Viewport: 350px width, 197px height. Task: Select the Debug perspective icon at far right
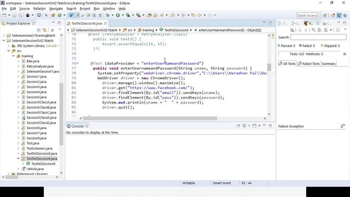pyautogui.click(x=345, y=15)
